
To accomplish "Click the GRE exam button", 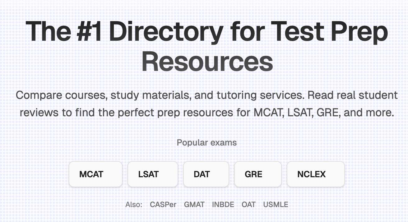I will tap(257, 174).
